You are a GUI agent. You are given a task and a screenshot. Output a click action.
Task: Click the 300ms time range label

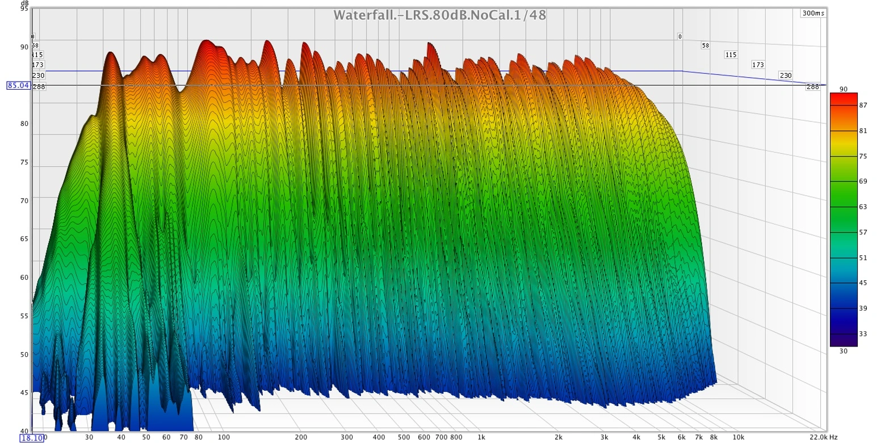tap(813, 14)
